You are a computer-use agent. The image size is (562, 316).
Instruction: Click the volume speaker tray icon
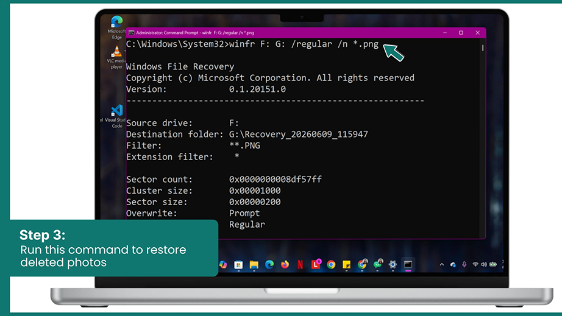[484, 264]
